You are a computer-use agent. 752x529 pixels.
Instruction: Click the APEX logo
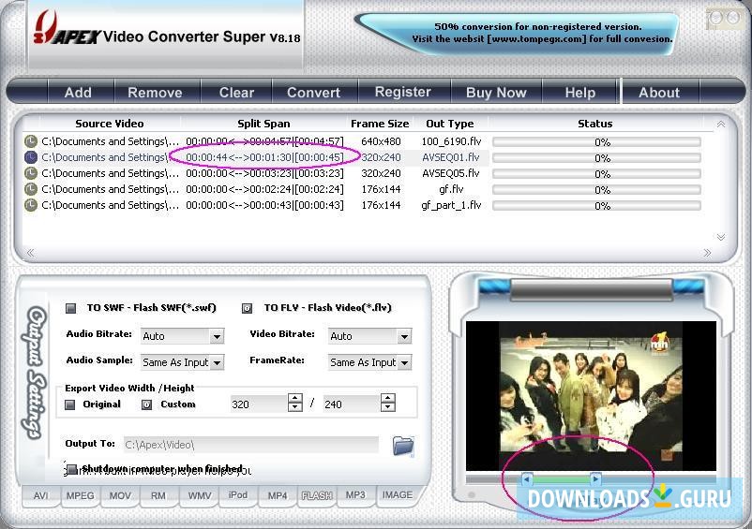68,29
